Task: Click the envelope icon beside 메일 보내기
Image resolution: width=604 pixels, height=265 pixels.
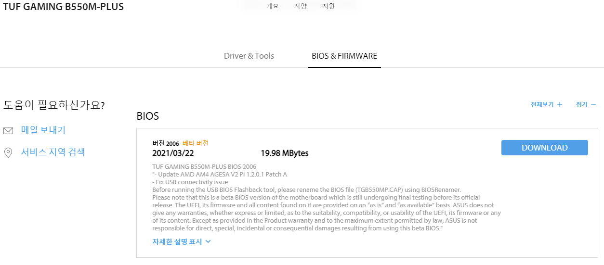Action: click(x=8, y=131)
